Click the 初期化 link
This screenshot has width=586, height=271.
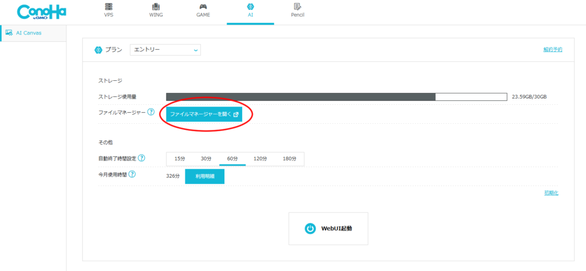551,193
